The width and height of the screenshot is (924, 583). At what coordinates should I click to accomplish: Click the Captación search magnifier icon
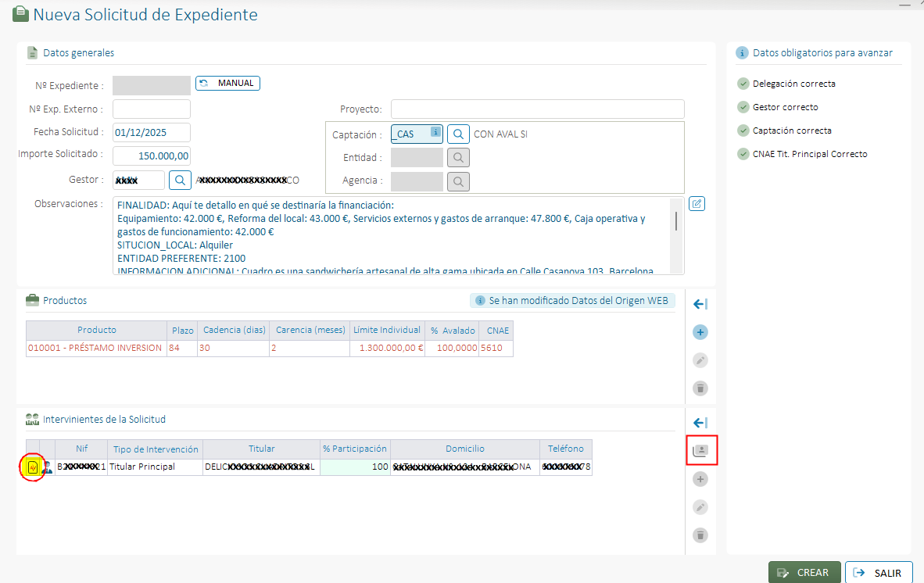point(458,134)
